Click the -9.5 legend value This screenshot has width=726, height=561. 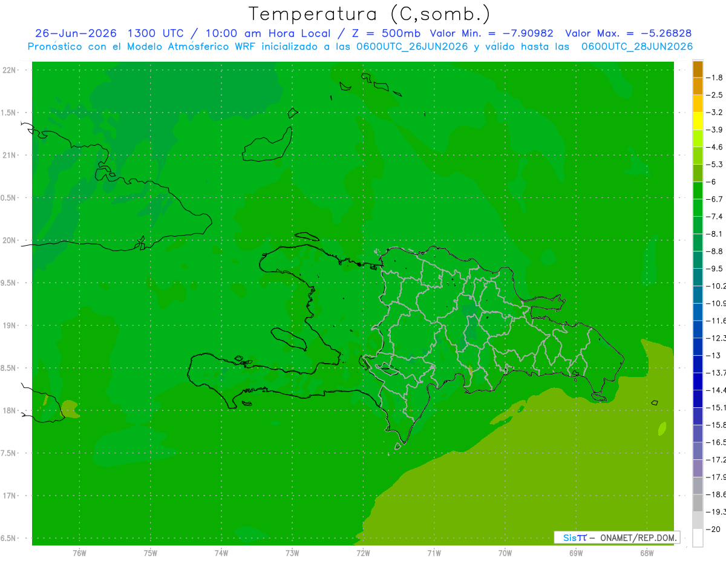(715, 268)
